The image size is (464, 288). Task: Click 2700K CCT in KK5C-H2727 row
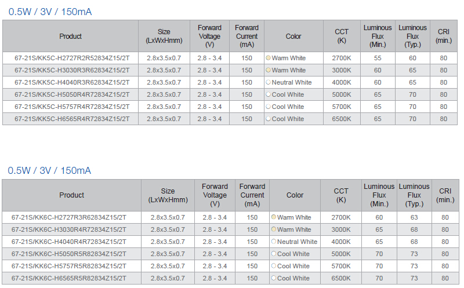[342, 58]
